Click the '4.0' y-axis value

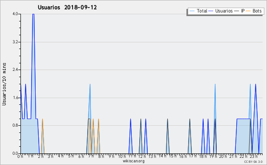(x=15, y=14)
